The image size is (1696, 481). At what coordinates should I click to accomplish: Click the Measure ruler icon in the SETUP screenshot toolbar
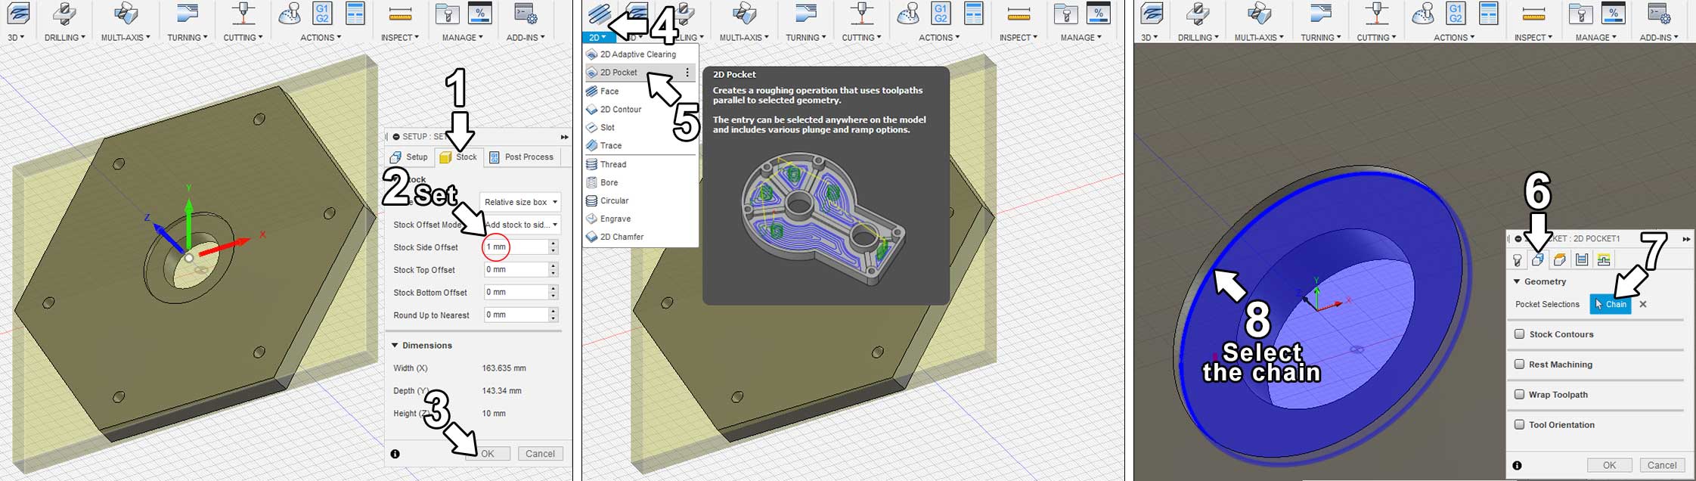pos(400,14)
